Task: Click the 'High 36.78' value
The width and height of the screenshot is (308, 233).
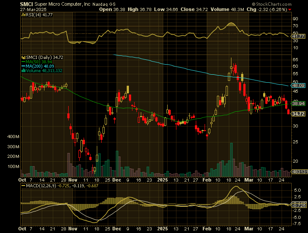Action: tap(139, 9)
